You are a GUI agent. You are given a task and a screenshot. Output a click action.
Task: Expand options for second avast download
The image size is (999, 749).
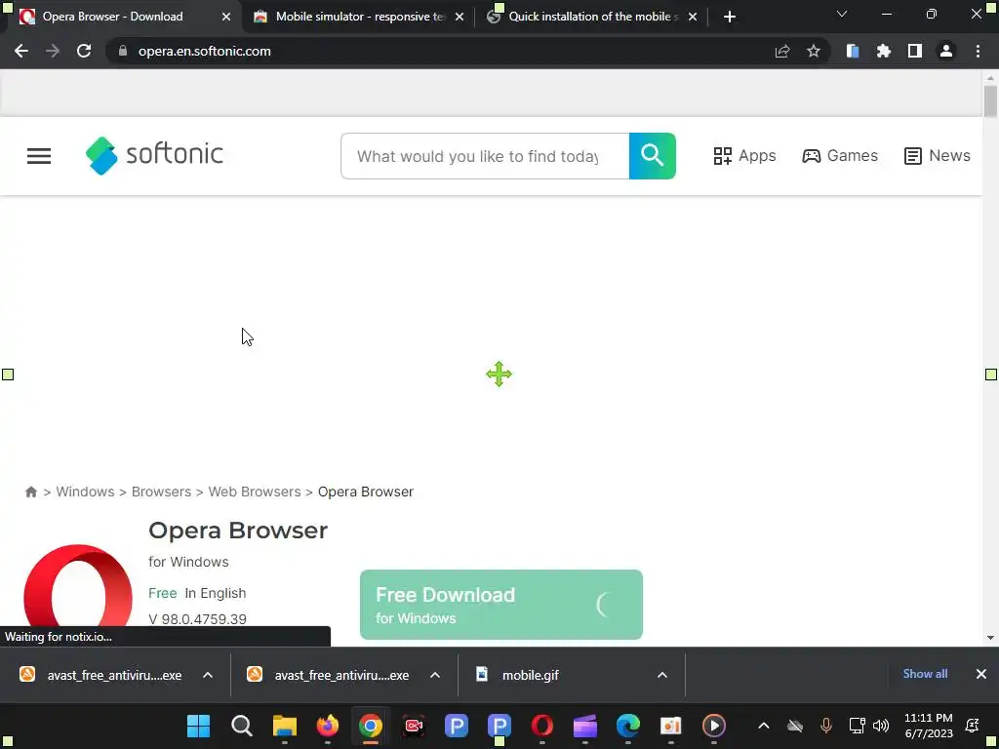(x=435, y=675)
